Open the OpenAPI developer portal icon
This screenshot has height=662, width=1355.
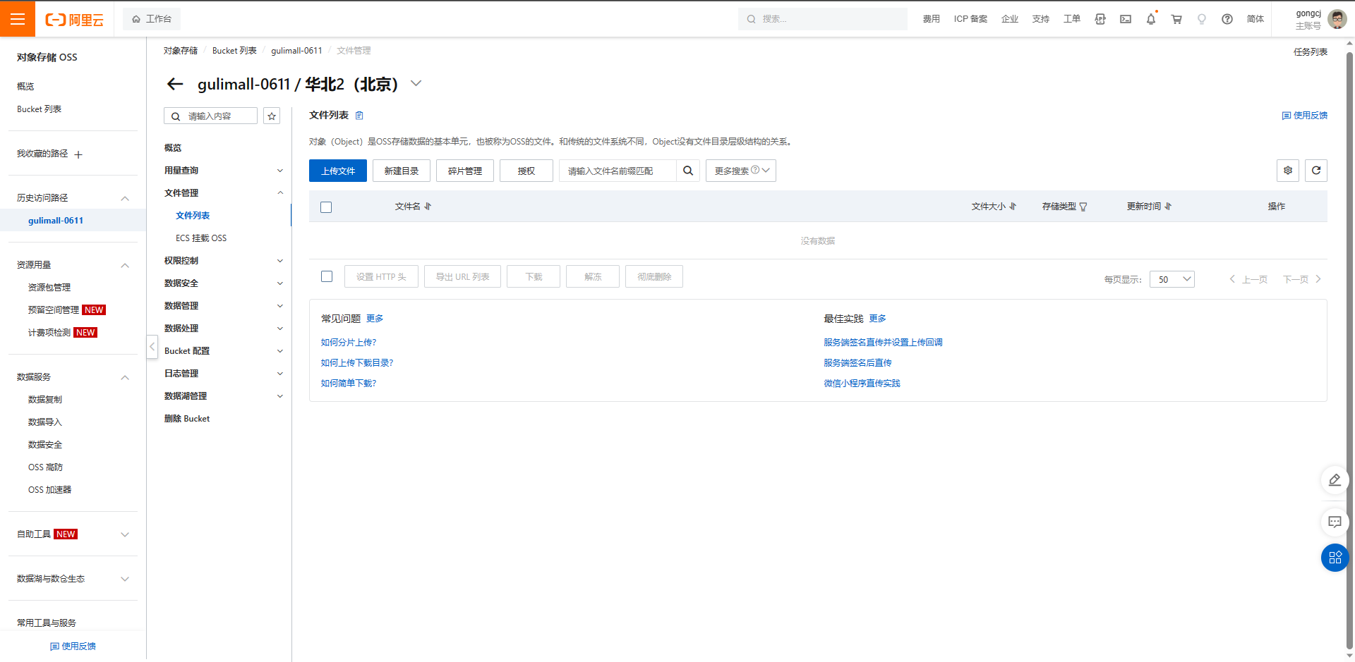point(1100,19)
